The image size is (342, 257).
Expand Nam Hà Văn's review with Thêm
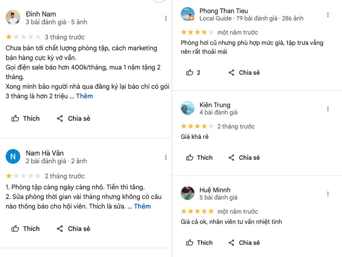[142, 206]
